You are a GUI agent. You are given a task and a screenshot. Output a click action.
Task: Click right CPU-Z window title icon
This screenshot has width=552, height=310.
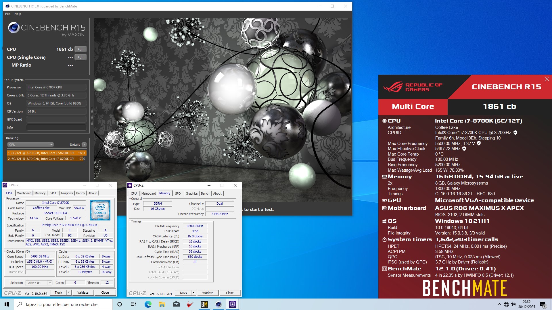(x=130, y=185)
